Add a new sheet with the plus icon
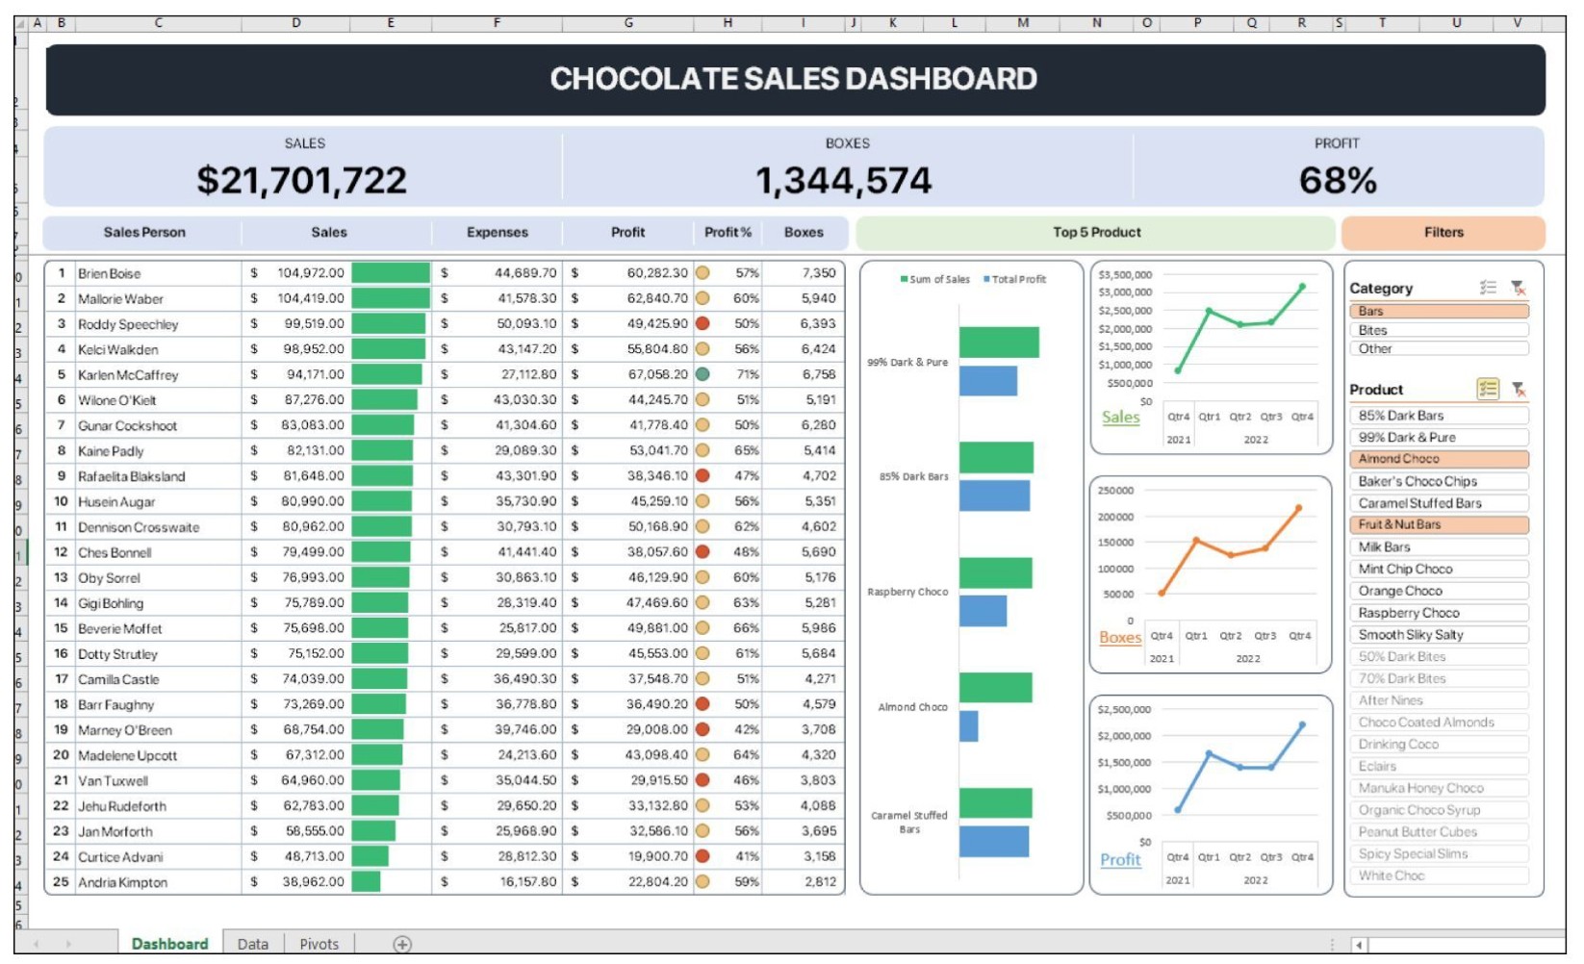Screen dimensions: 1584x964 (402, 945)
